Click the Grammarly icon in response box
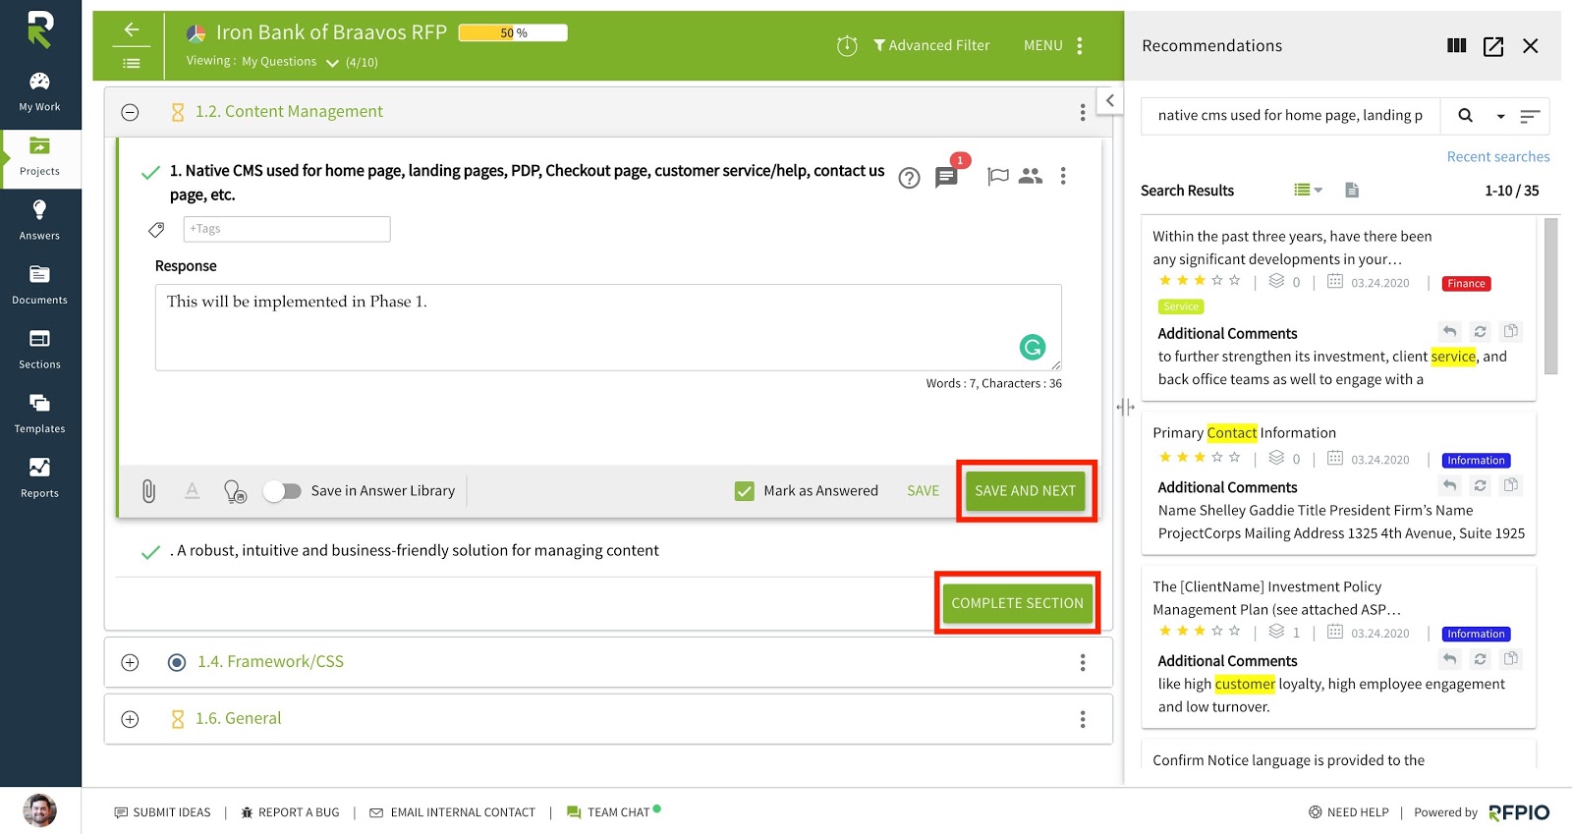This screenshot has height=834, width=1572. tap(1033, 347)
